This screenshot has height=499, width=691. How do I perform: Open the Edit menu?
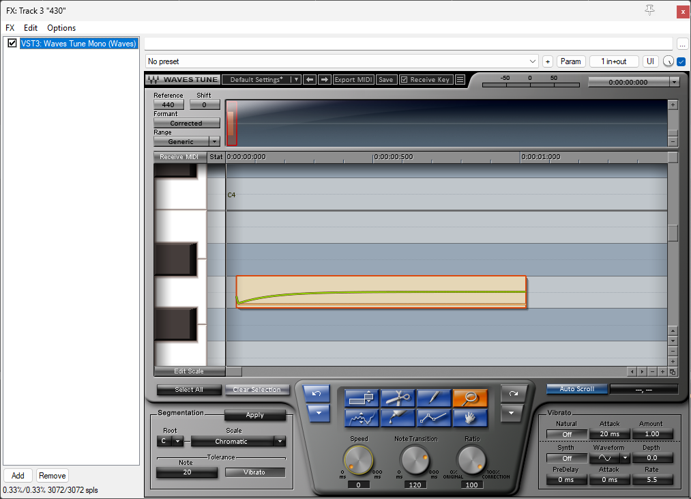point(31,28)
